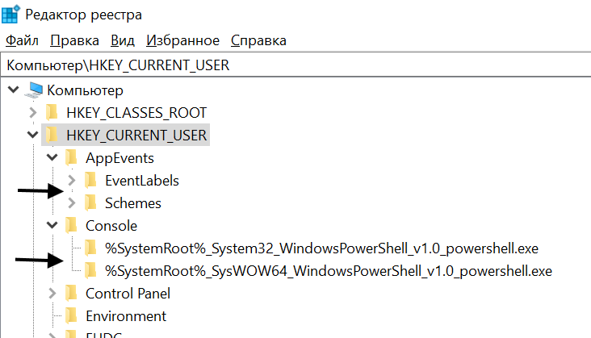Click the Environment folder icon

point(72,316)
